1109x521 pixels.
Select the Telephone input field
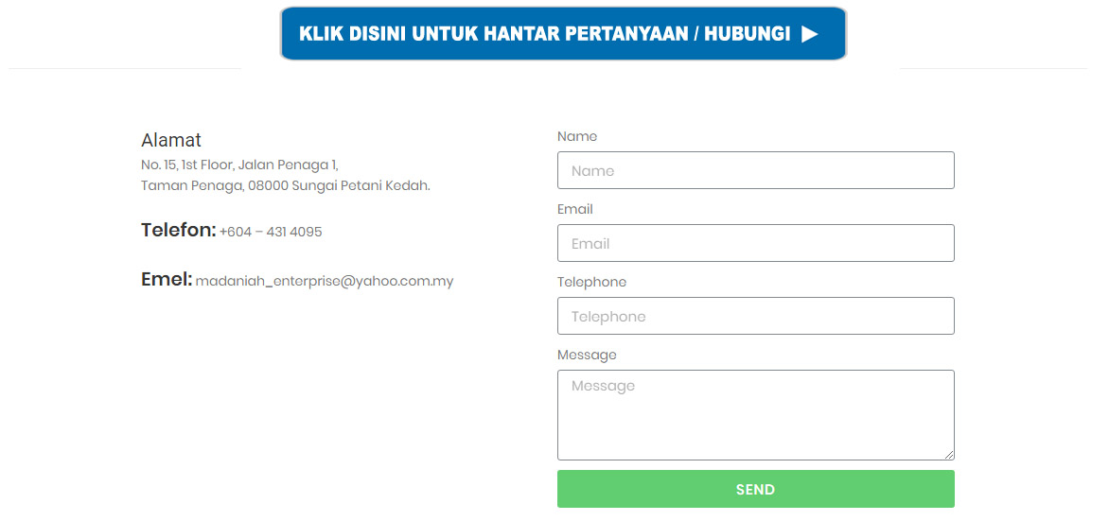pyautogui.click(x=755, y=316)
